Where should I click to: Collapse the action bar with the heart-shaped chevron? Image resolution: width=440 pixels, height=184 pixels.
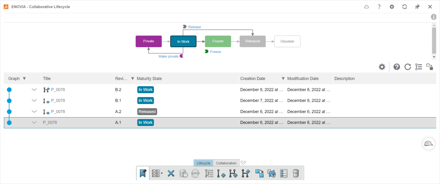click(x=243, y=163)
